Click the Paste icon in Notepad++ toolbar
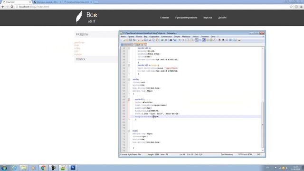The width and height of the screenshot is (304, 171). (157, 40)
